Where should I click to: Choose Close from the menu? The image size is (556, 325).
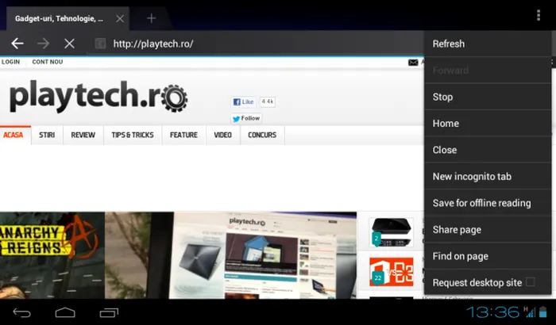(488, 150)
